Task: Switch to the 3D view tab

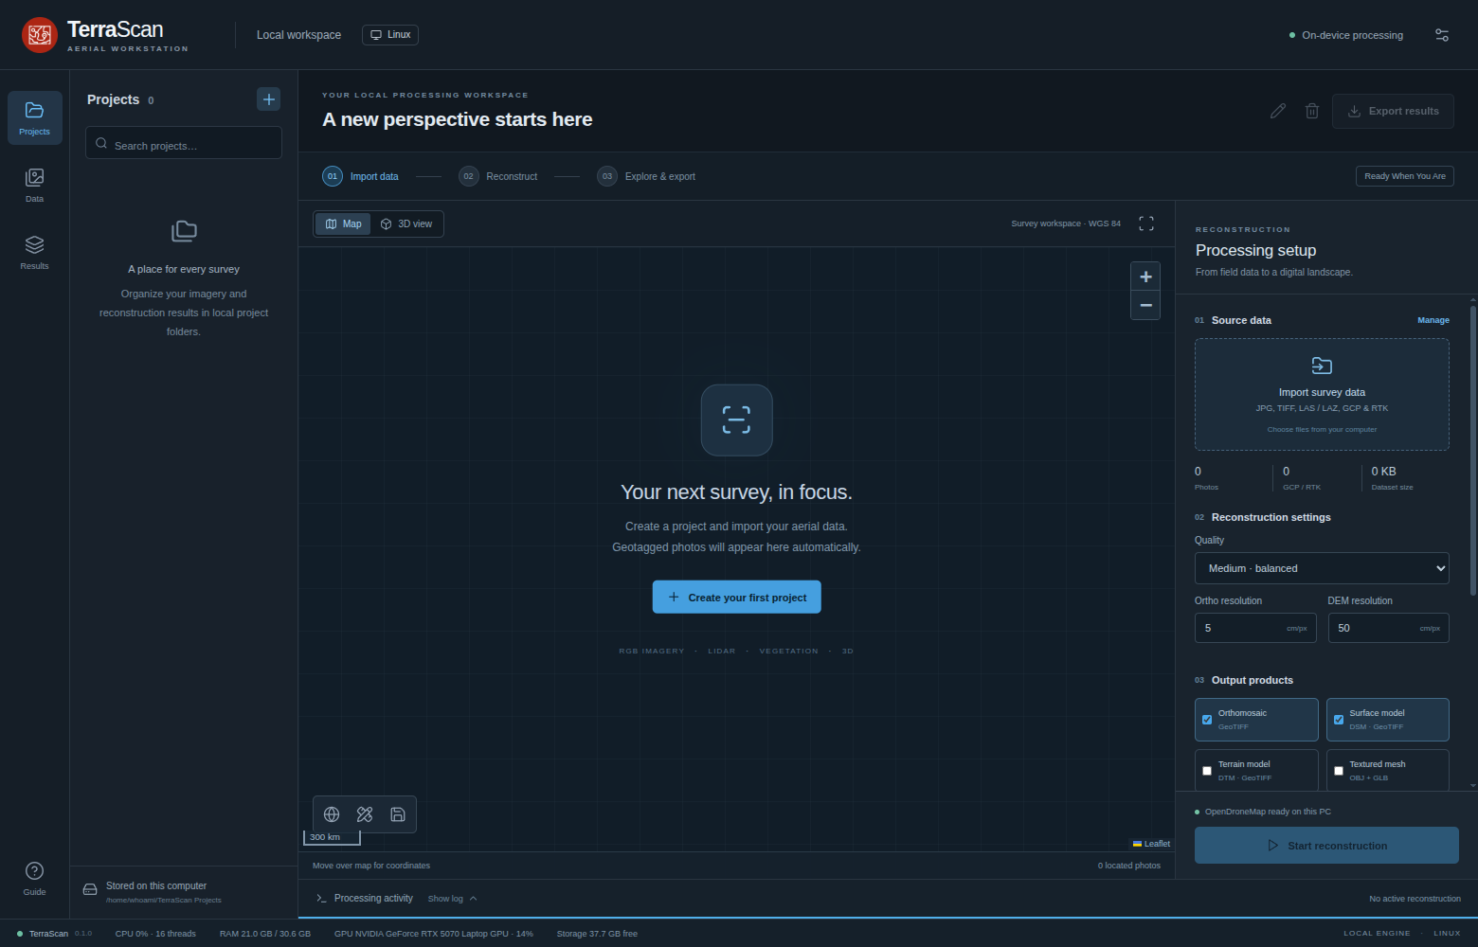Action: coord(406,224)
